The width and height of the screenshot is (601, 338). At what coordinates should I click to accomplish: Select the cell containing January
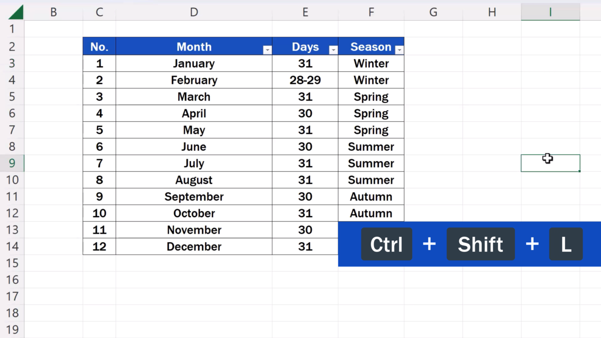tap(194, 63)
